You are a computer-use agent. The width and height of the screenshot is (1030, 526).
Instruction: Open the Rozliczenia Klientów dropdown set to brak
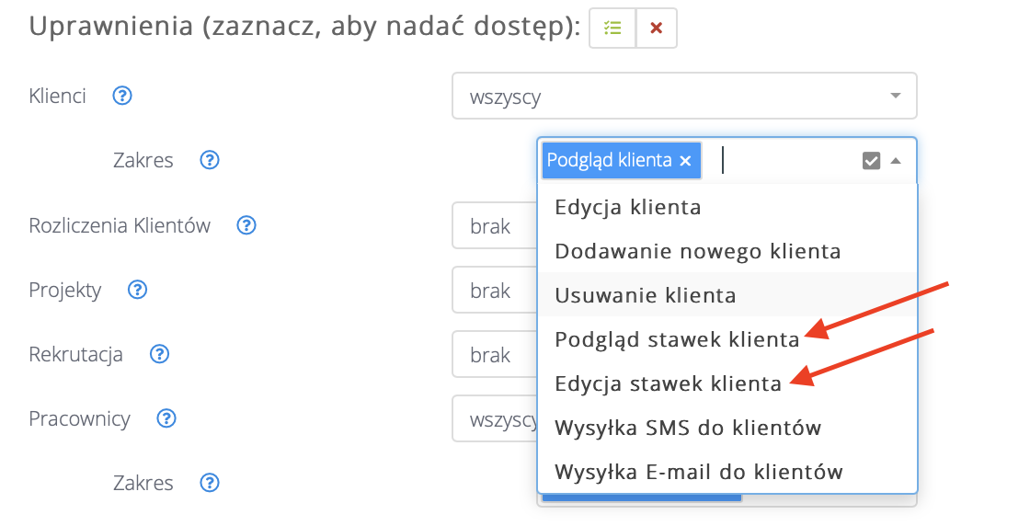pos(493,226)
